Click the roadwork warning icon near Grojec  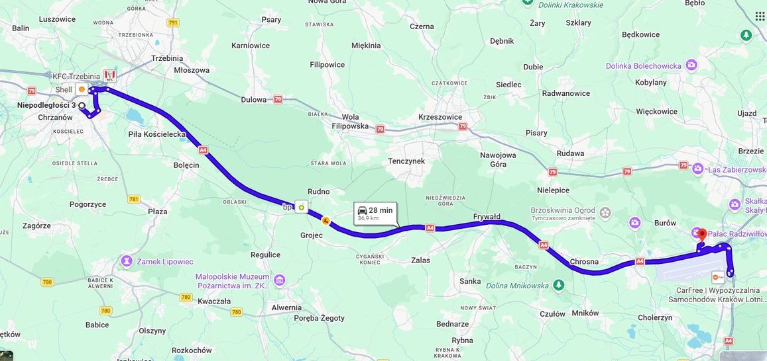325,221
